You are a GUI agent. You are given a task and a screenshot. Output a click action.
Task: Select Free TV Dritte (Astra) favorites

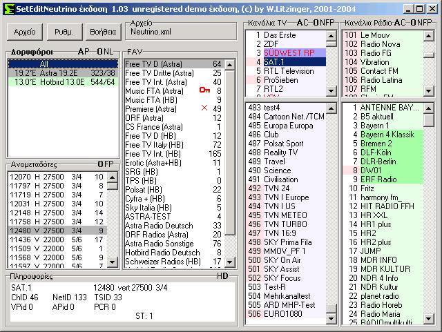pyautogui.click(x=174, y=73)
